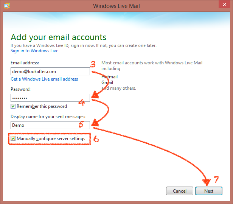Click the Email address input field

tap(50, 71)
